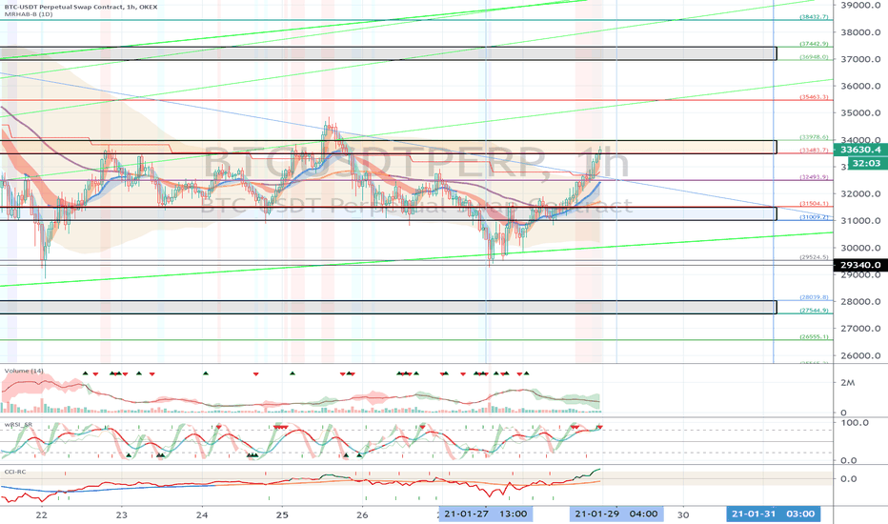Click the (36948.0) level label
Image resolution: width=888 pixels, height=524 pixels.
(814, 57)
